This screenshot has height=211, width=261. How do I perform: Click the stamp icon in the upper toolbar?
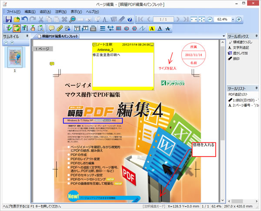pos(122,19)
